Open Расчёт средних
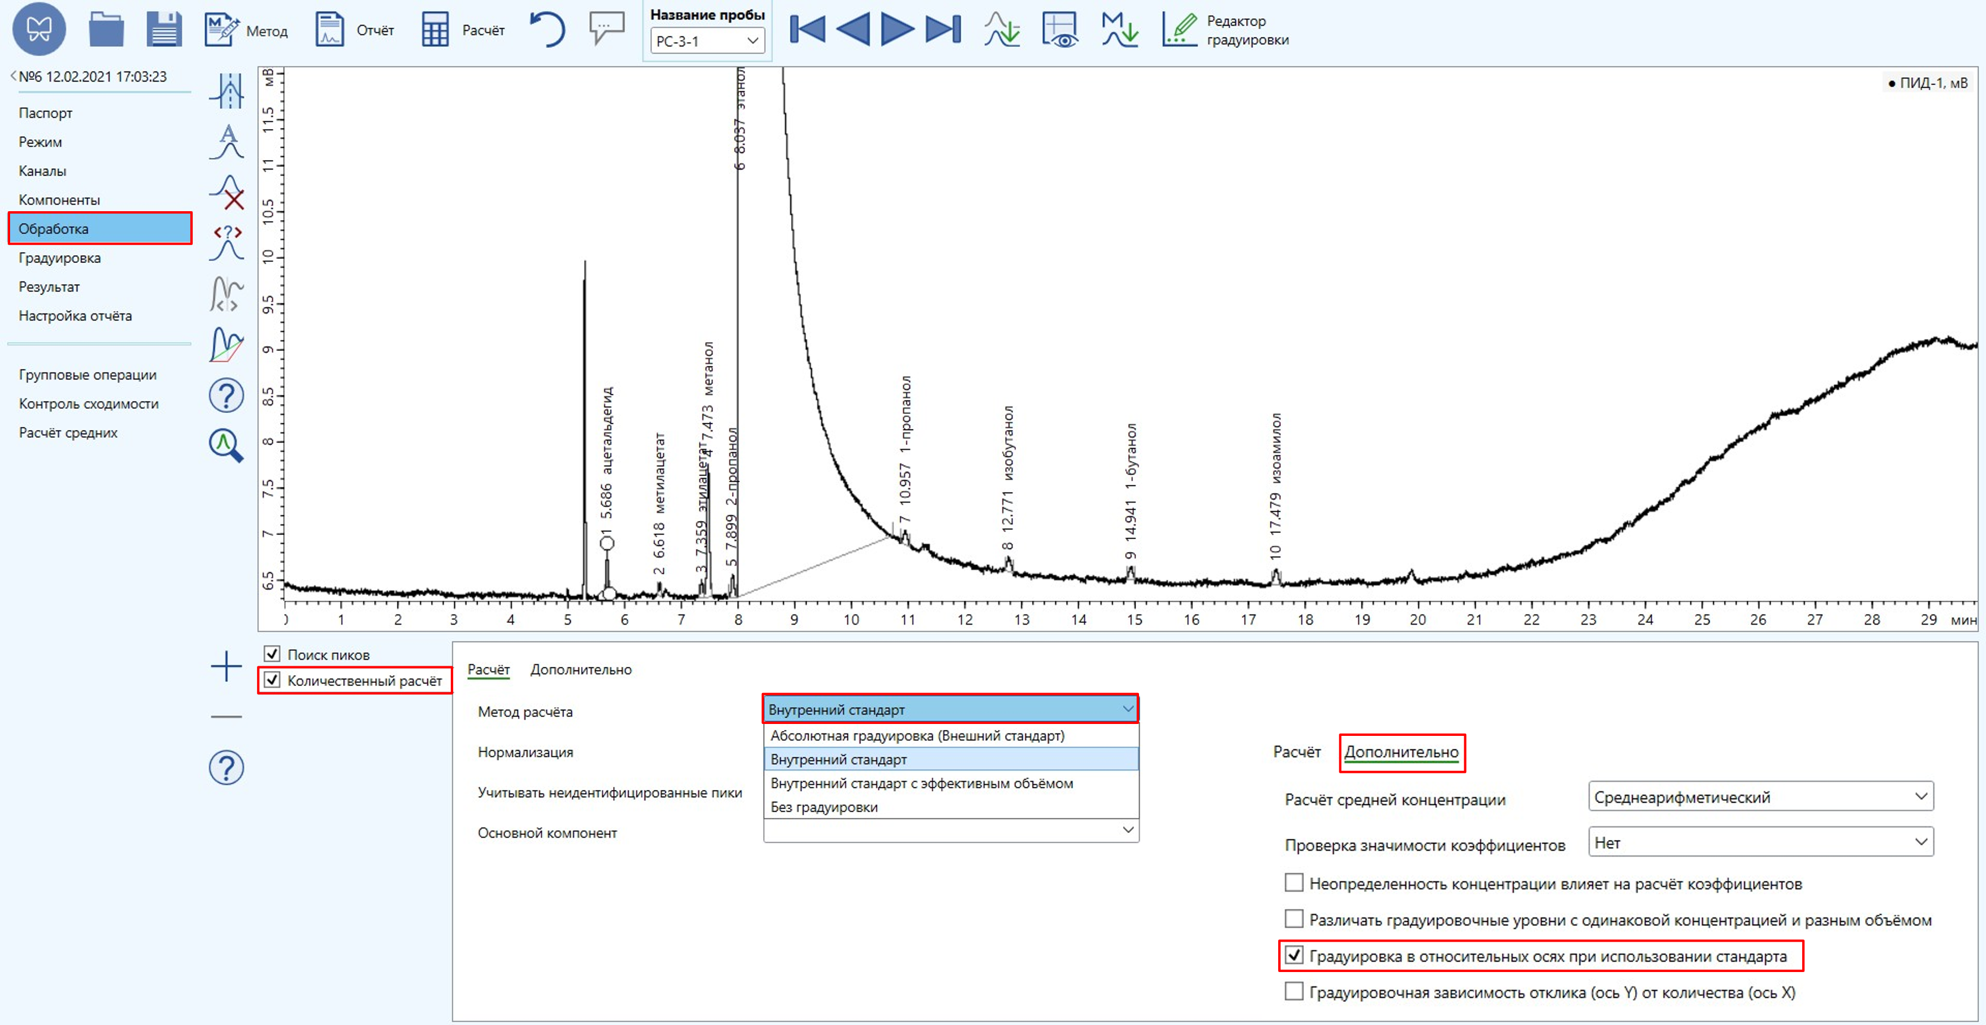 click(68, 432)
